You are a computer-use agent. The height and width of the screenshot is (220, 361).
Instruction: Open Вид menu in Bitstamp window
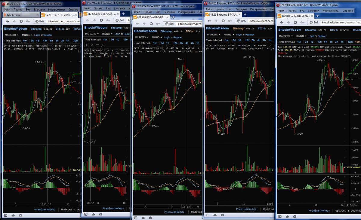(230, 9)
